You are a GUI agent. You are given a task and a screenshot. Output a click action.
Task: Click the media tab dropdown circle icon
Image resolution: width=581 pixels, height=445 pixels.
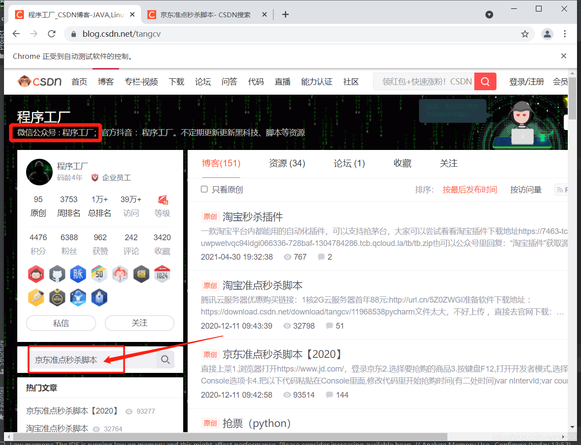tap(489, 15)
